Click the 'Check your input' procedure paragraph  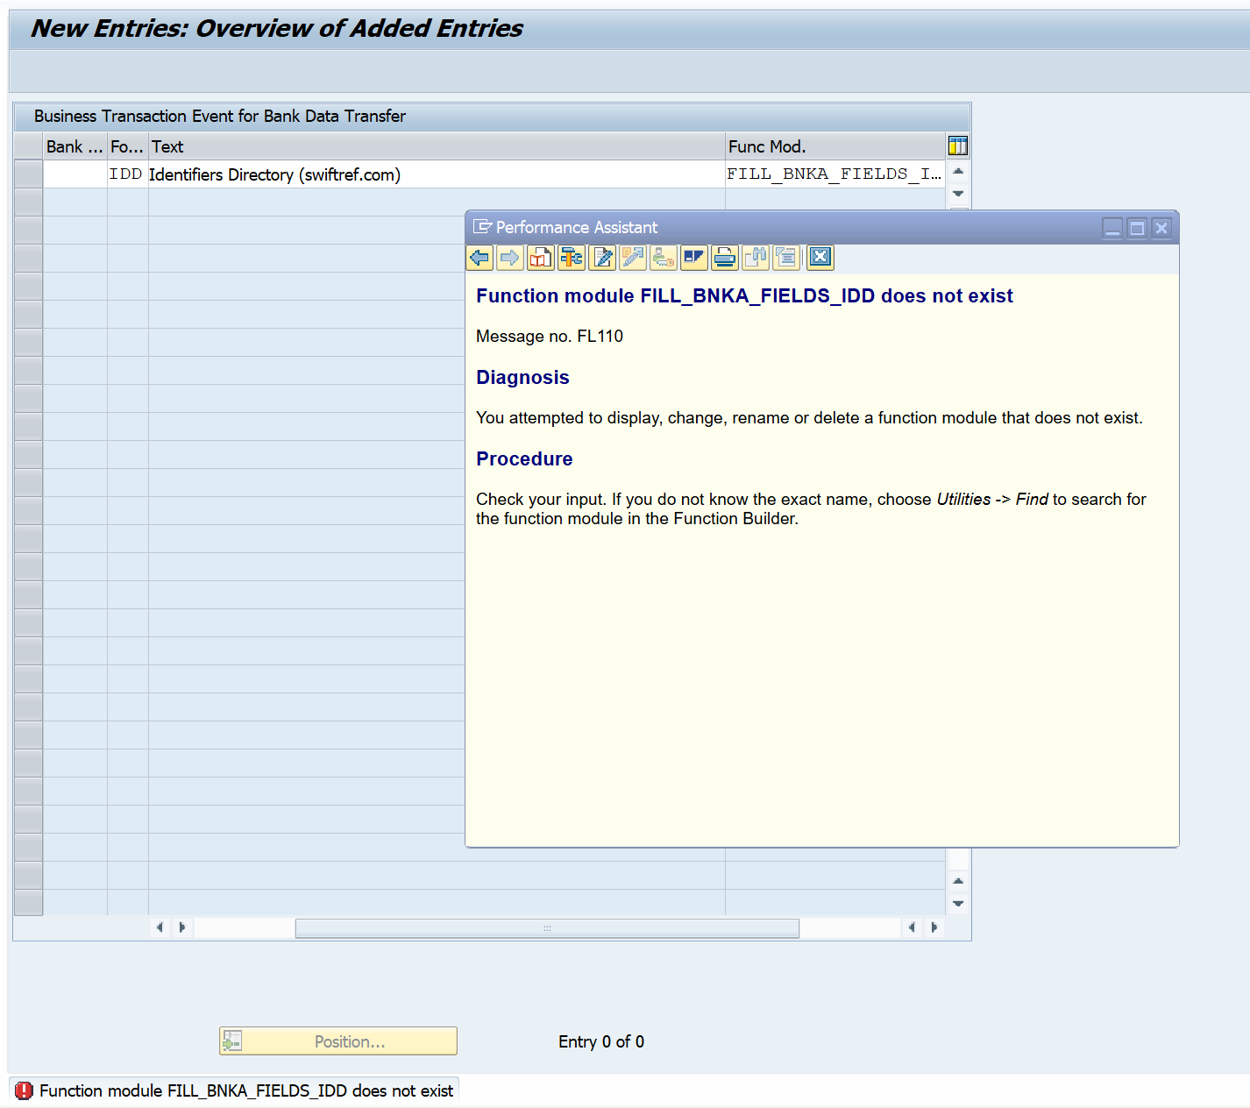811,509
